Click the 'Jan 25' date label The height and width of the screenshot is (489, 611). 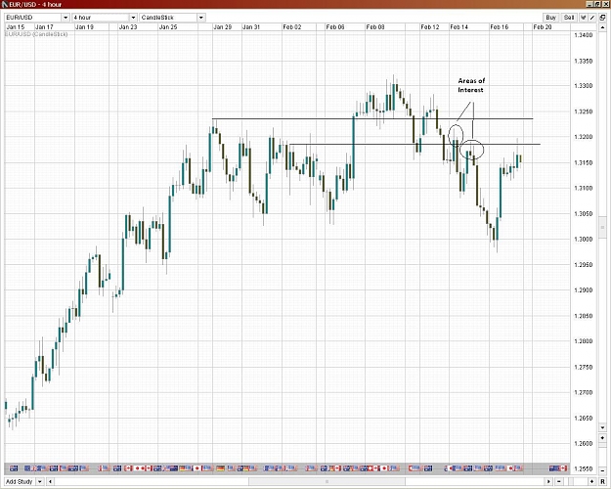point(168,27)
